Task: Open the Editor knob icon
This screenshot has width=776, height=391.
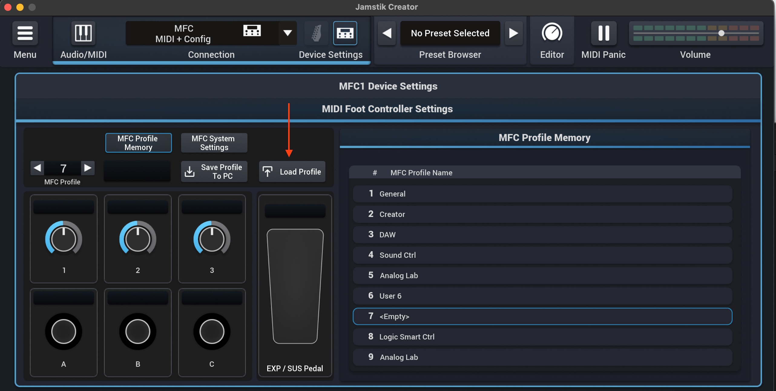Action: point(552,33)
